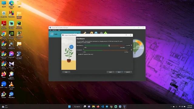This screenshot has height=109, width=194.
Task: Open KMPlayer Copy desktop shortcut
Action: click(12, 65)
